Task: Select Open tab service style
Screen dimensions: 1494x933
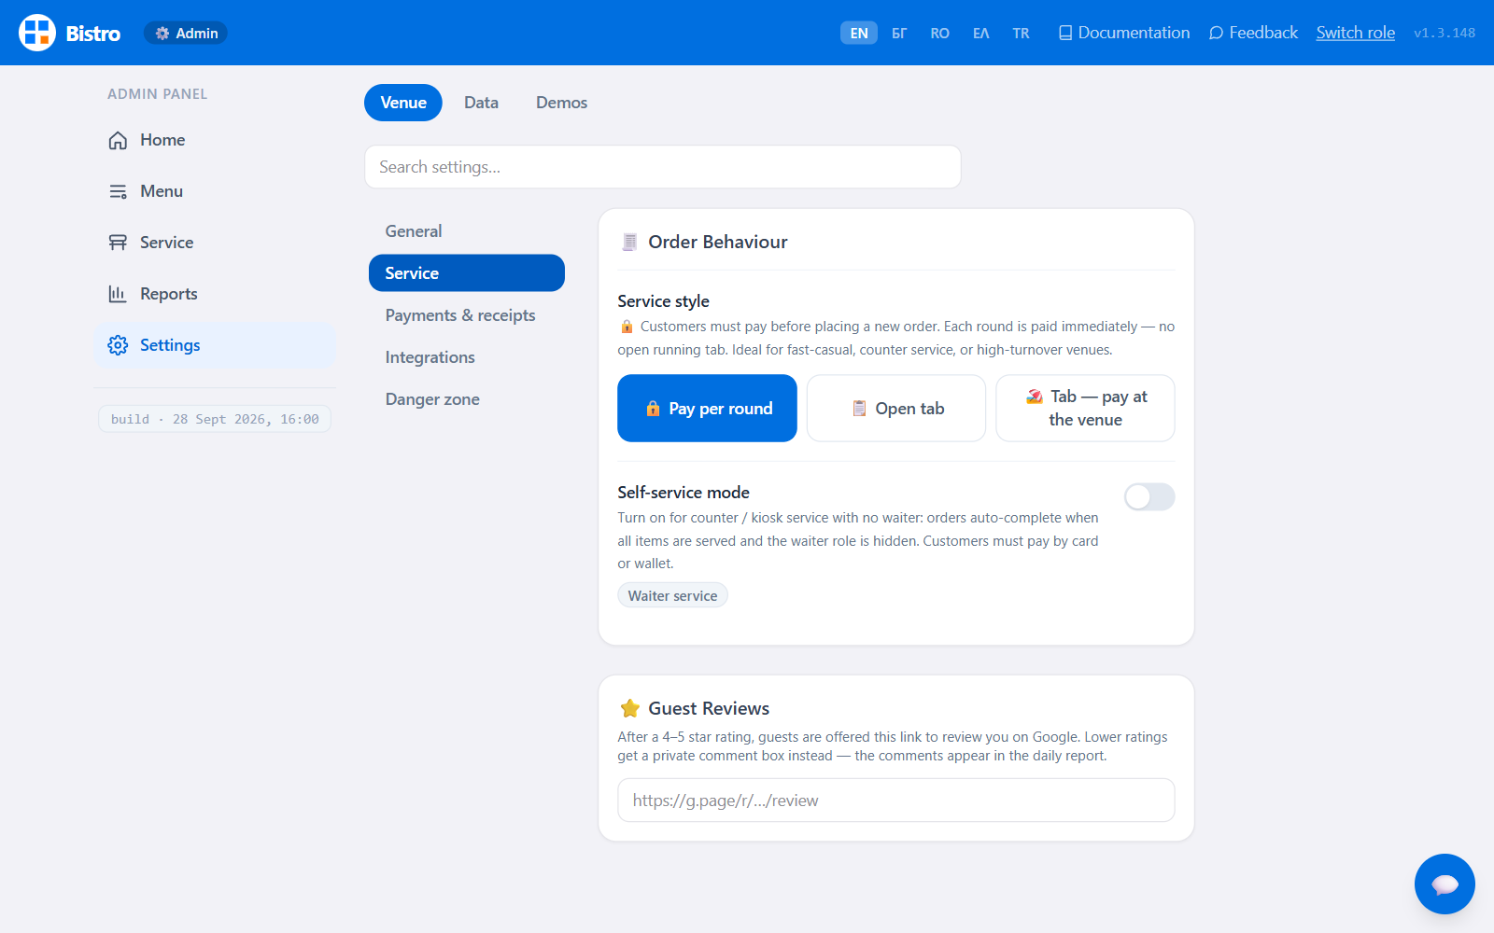Action: 896,409
